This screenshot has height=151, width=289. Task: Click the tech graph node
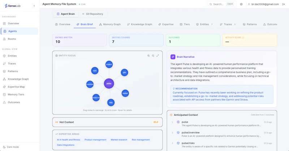point(95,71)
